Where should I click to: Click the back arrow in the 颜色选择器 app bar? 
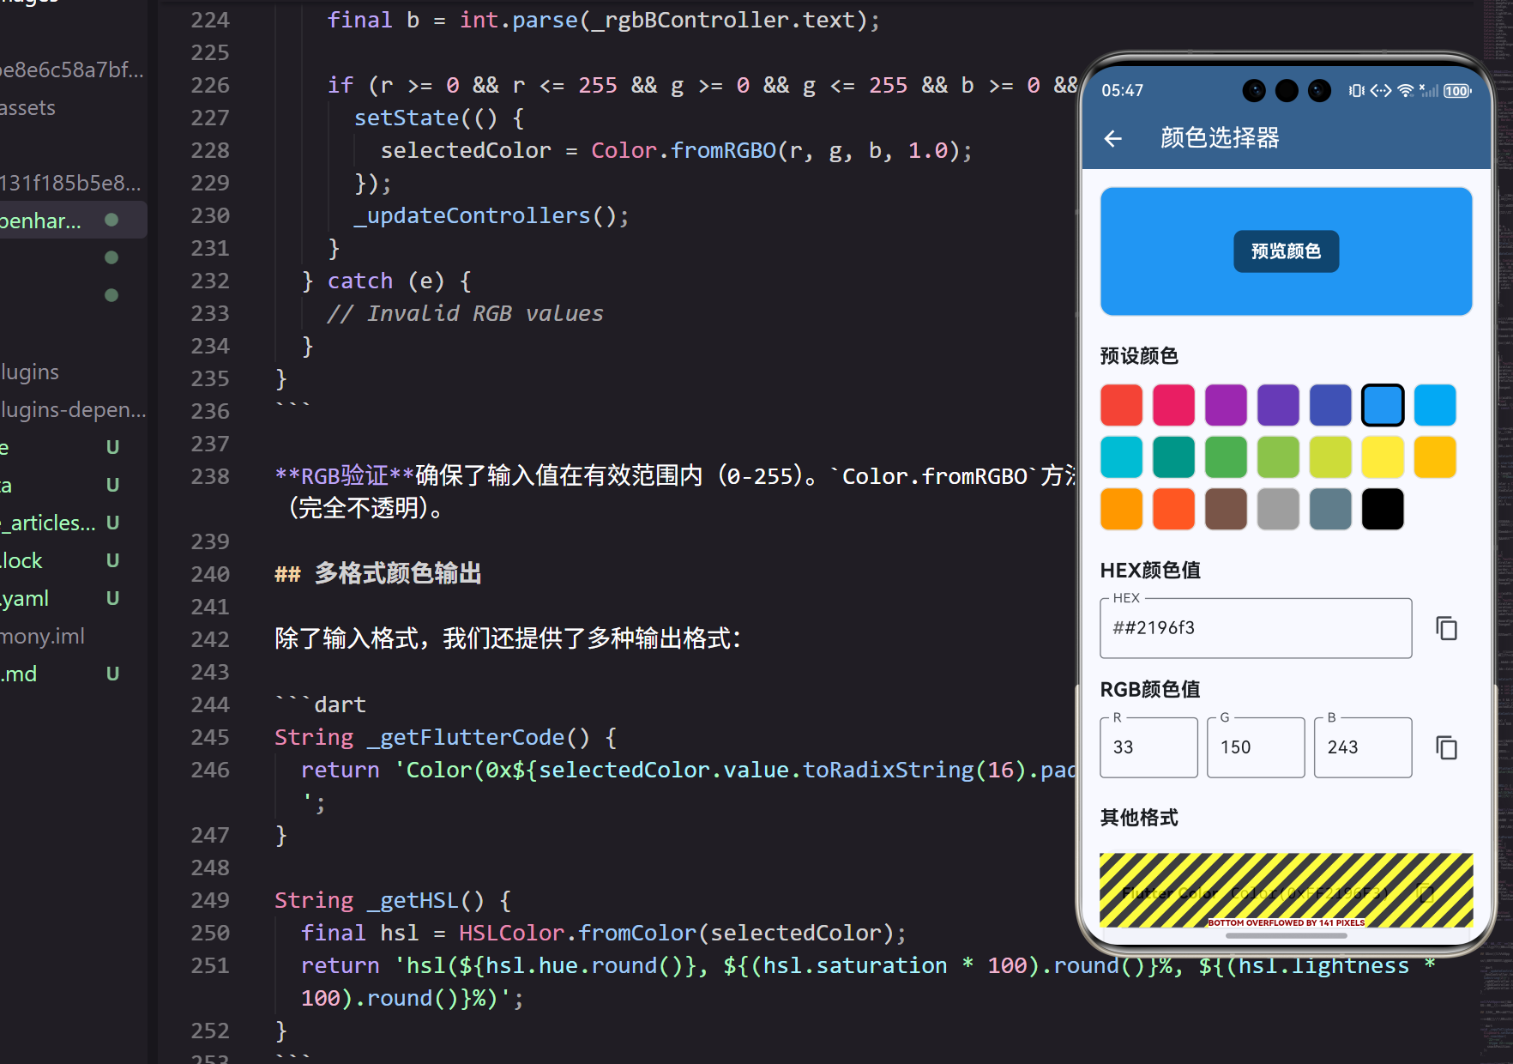pos(1112,138)
